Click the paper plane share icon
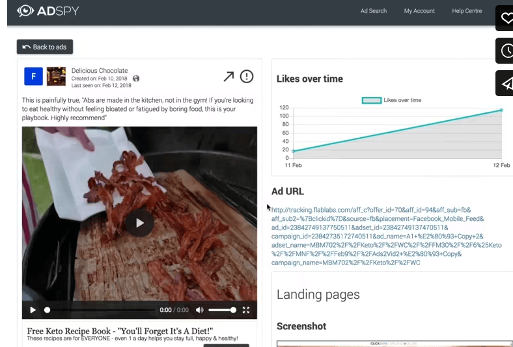This screenshot has width=513, height=347. click(x=506, y=83)
